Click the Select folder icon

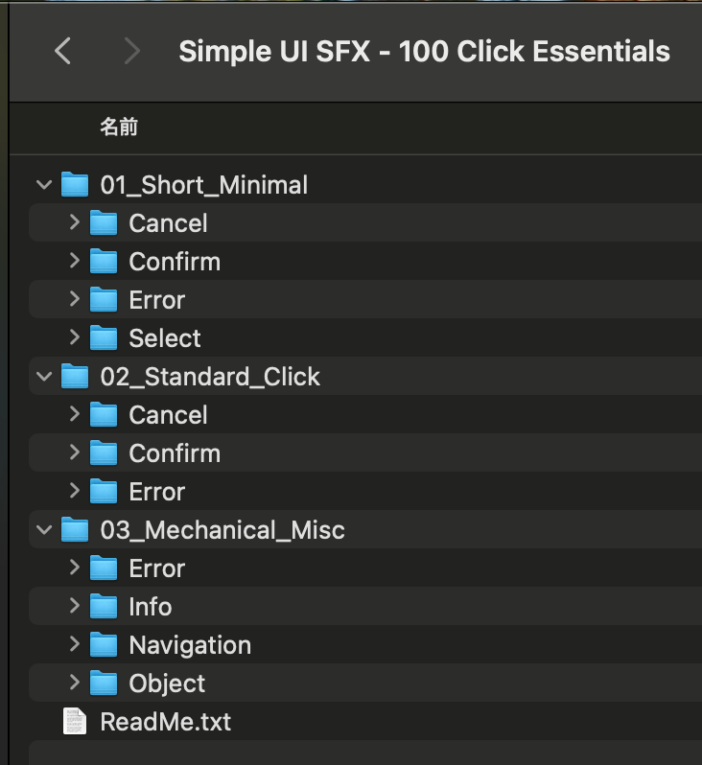coord(104,338)
